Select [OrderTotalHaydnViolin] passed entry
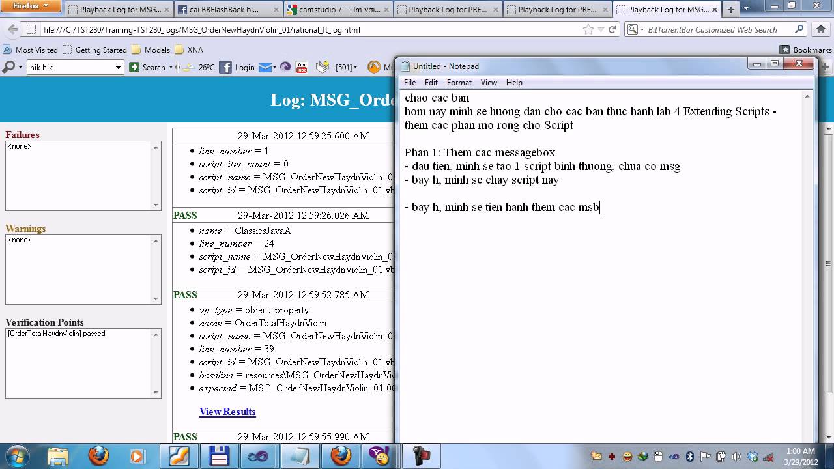834x469 pixels. point(57,334)
